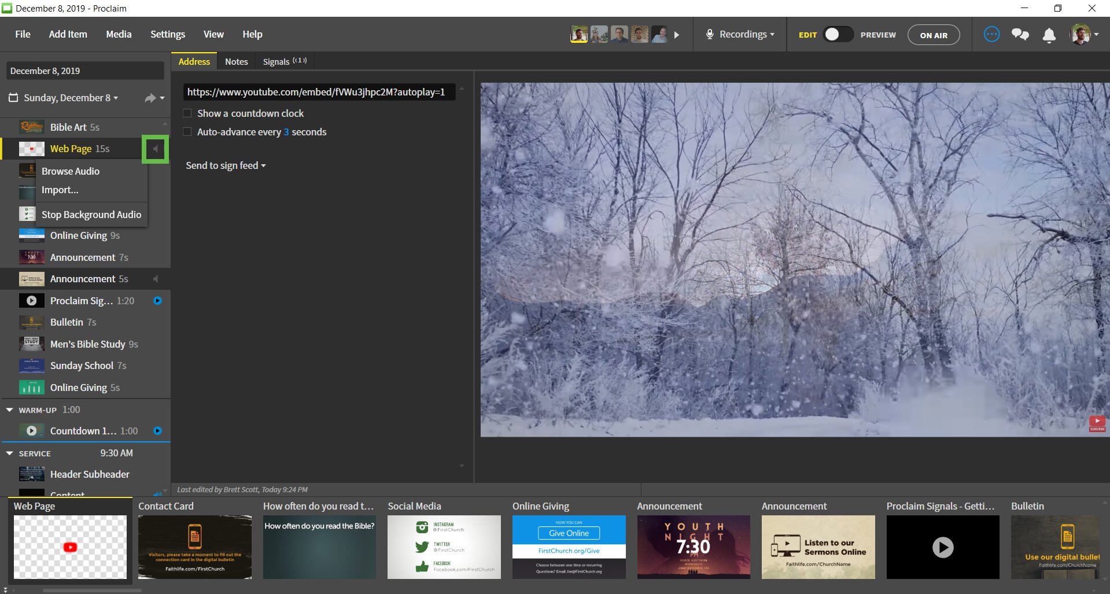Select the Bible Art 5s item

click(85, 127)
